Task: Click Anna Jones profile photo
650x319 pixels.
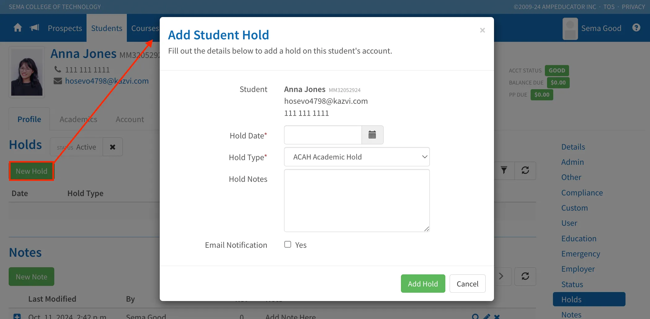Action: tap(27, 72)
